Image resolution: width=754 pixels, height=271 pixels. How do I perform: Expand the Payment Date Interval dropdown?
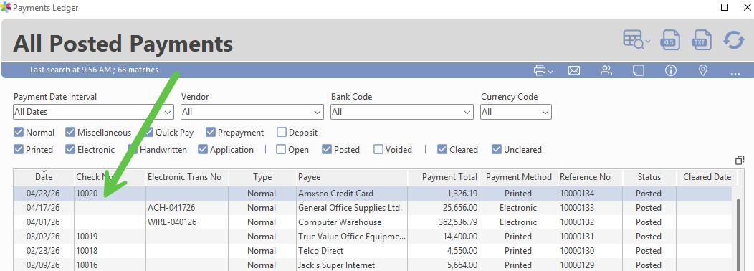[168, 112]
